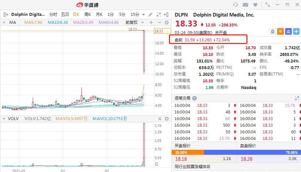The height and width of the screenshot is (172, 301).
Task: Expand the tick trades panel
Action: tap(297, 98)
